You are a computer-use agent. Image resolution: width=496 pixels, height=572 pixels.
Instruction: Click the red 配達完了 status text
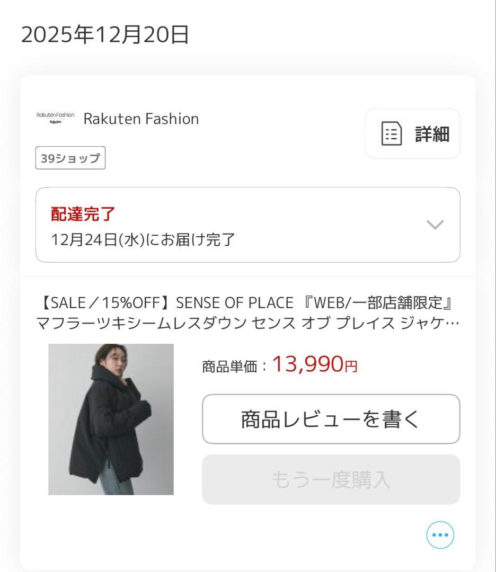point(82,215)
